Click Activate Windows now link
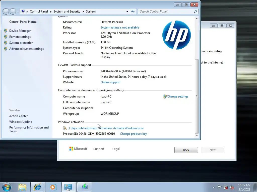257x192 pixels. 128,128
